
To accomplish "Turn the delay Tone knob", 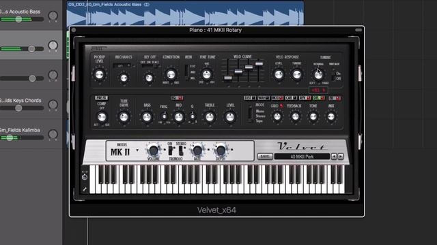I will coord(313,116).
